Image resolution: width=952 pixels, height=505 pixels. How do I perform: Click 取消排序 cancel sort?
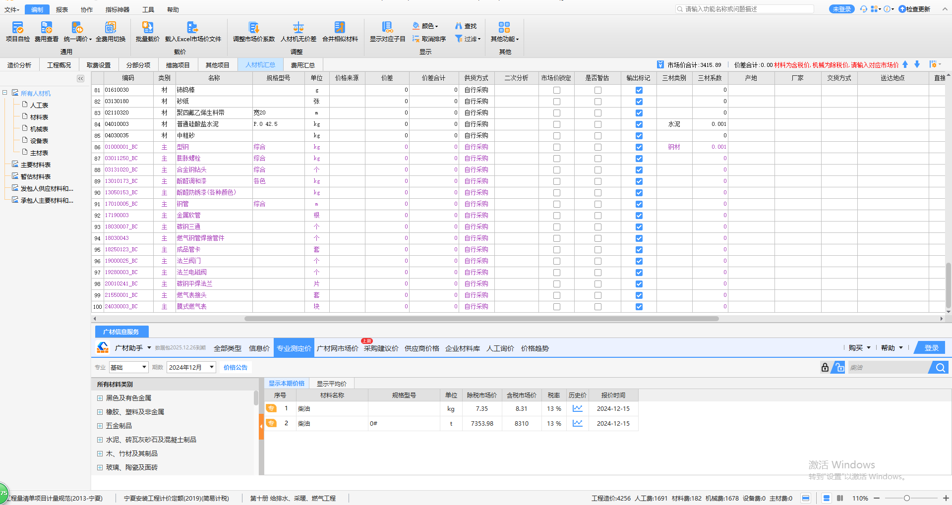pyautogui.click(x=429, y=39)
